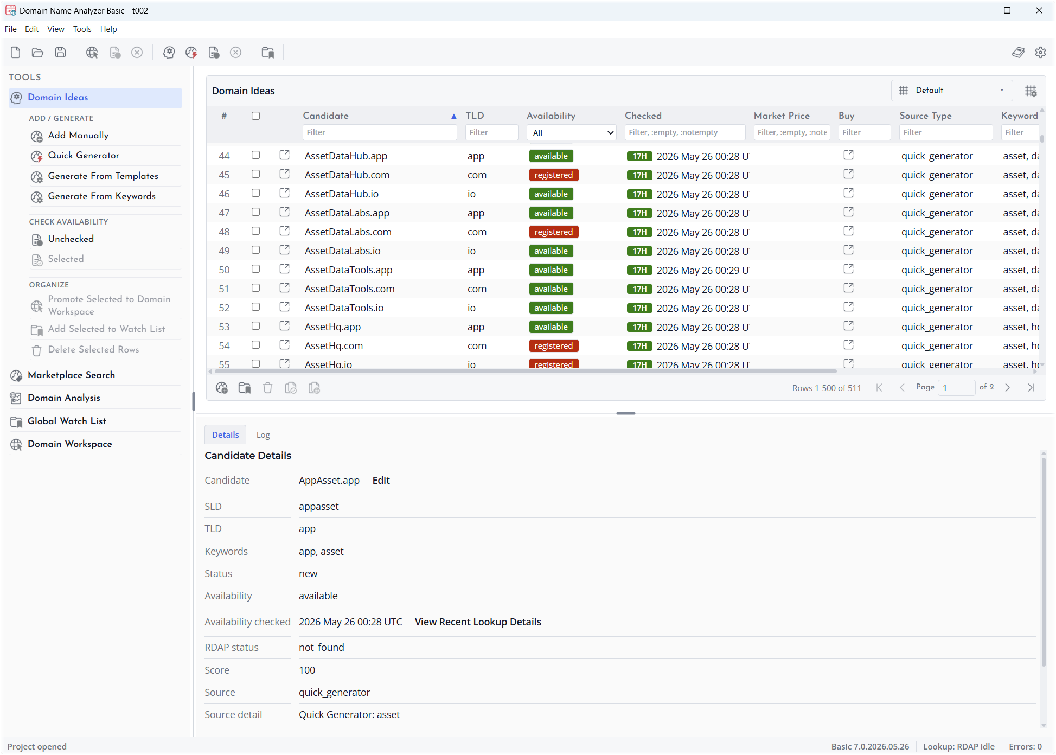The image size is (1056, 755).
Task: Click the horizontal scrollbar under the table
Action: tap(525, 372)
